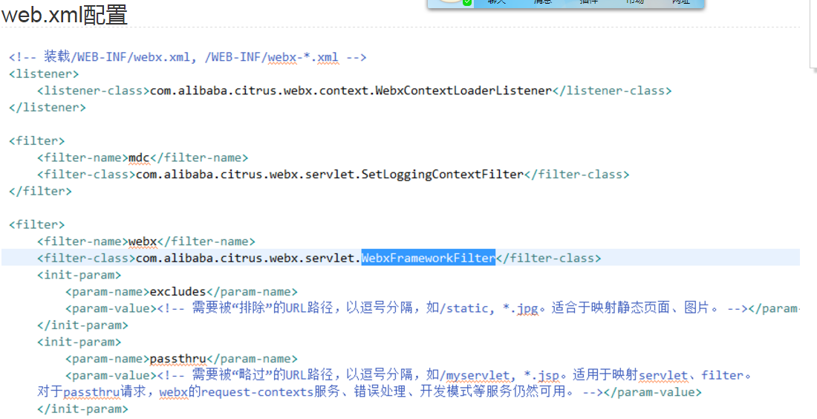This screenshot has height=419, width=817.
Task: Click the closing </listener> tag
Action: (48, 108)
